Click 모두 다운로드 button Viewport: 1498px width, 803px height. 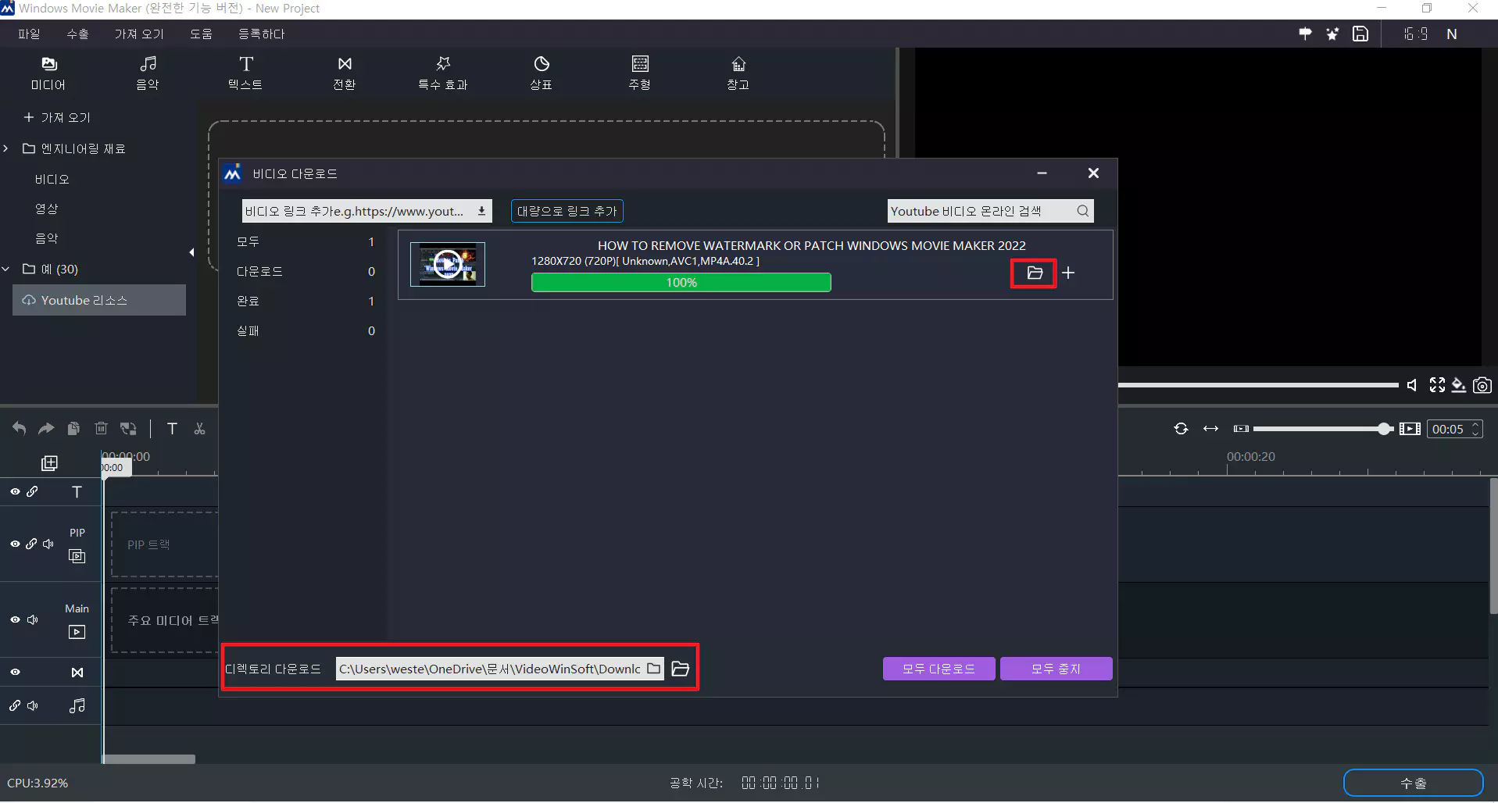click(x=938, y=669)
